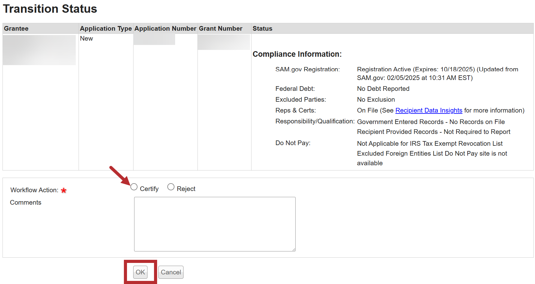The image size is (535, 284).
Task: Click the No Debt Reported value
Action: (383, 89)
